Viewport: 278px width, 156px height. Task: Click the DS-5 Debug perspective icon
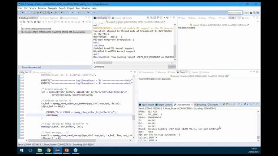[258, 13]
